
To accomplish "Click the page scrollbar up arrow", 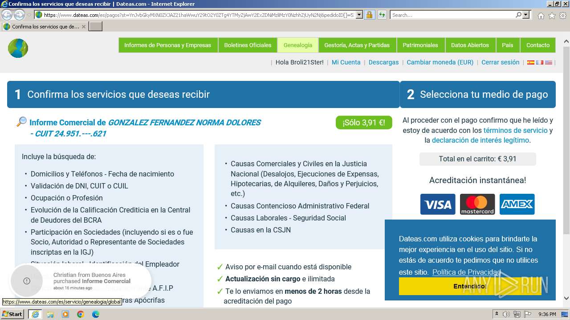I will tap(566, 41).
